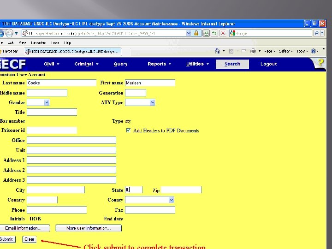Click the Search menu item

click(x=232, y=64)
